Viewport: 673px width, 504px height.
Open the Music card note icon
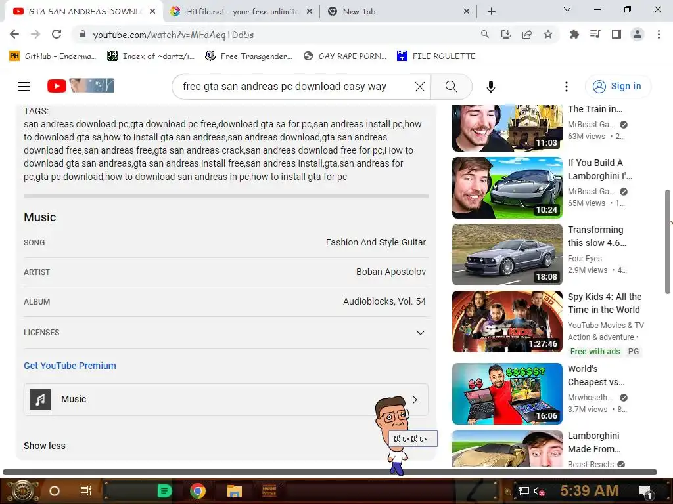[40, 400]
